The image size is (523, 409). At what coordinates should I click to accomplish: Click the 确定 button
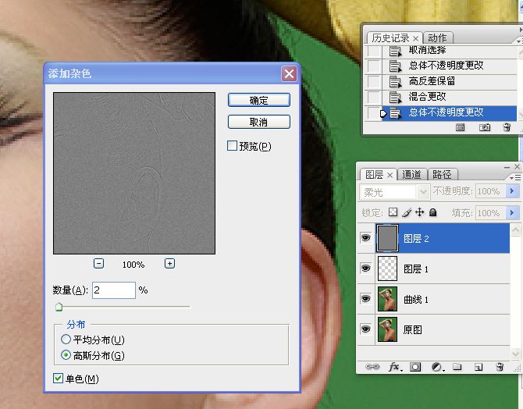259,100
